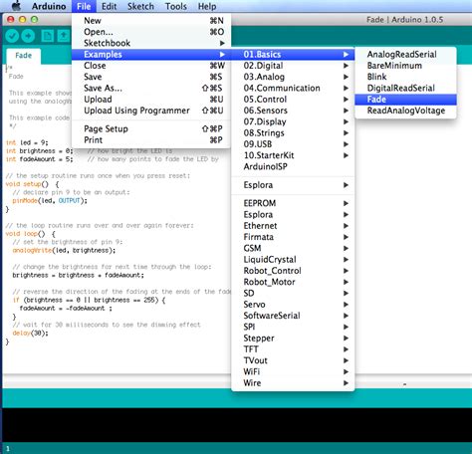This screenshot has width=472, height=454.
Task: Open the Tools menu
Action: 176,6
